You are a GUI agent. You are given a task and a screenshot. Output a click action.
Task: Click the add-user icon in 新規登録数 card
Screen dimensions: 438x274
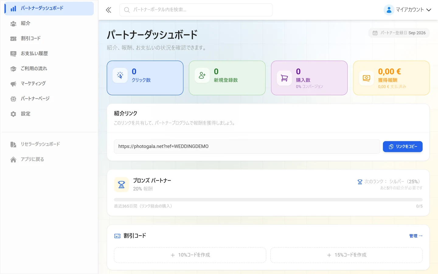tap(202, 76)
